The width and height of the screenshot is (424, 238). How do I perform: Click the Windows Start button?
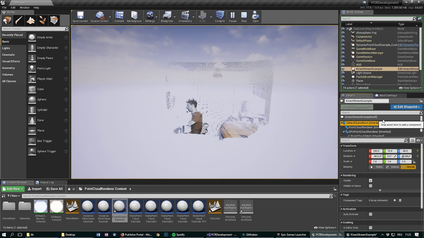click(4, 235)
